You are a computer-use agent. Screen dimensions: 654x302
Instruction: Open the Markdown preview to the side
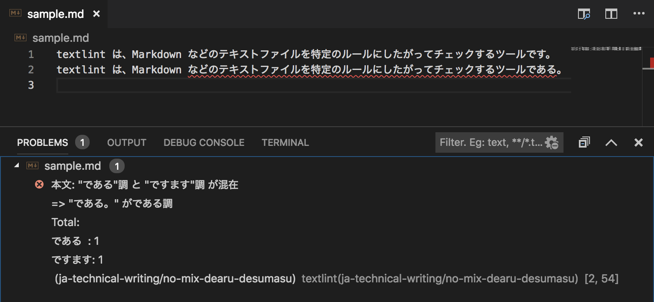(x=584, y=14)
